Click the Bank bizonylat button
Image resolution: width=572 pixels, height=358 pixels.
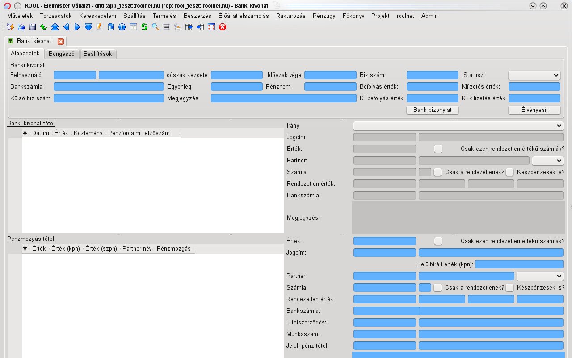(x=432, y=110)
